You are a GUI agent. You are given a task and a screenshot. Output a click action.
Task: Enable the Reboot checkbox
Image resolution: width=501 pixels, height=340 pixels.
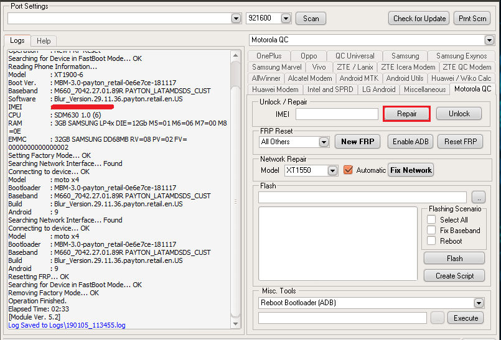coord(431,241)
